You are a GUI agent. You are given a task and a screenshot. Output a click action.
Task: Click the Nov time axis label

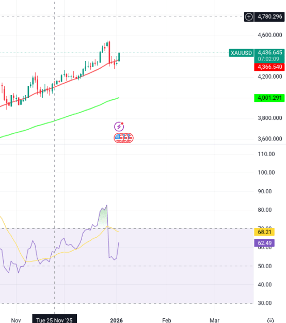click(16, 320)
